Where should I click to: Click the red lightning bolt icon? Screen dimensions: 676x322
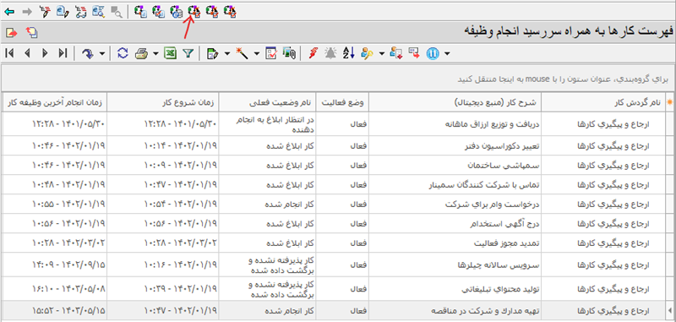pos(313,53)
